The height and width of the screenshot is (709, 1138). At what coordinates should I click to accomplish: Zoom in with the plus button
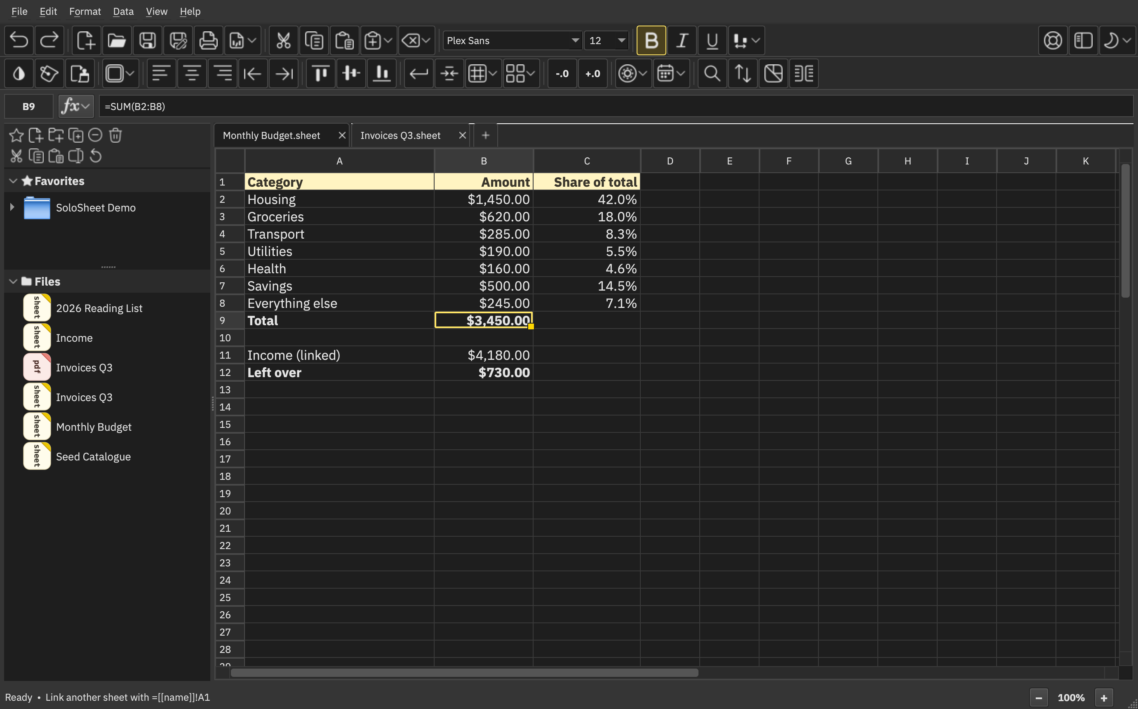pos(1104,698)
